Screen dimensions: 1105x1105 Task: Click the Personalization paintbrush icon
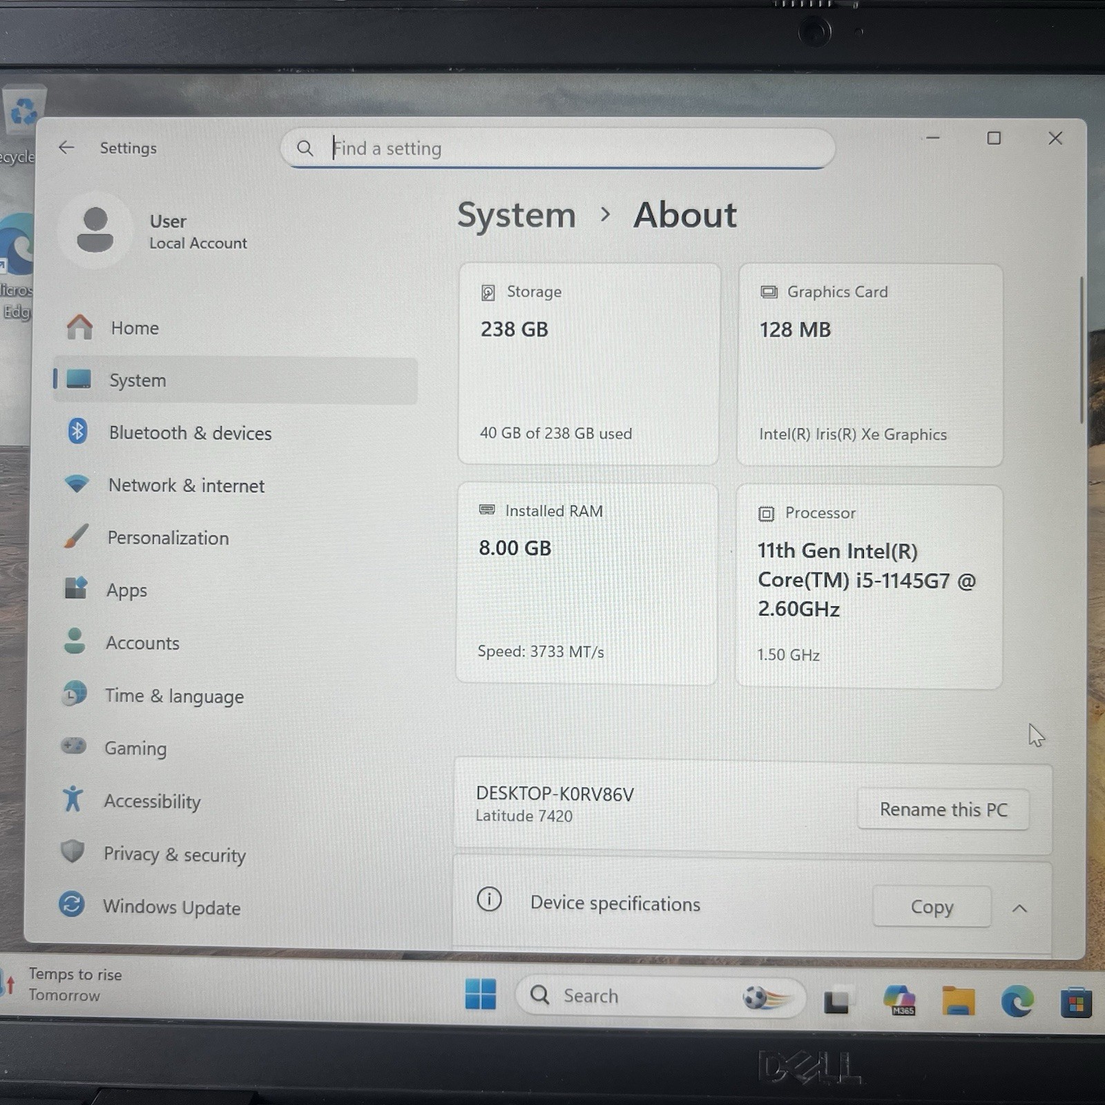coord(76,536)
